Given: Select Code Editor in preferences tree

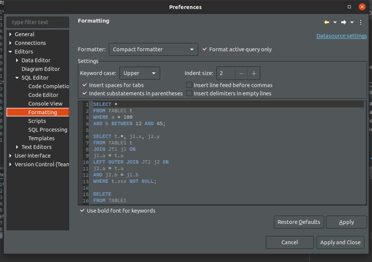Looking at the screenshot, I should (x=43, y=95).
